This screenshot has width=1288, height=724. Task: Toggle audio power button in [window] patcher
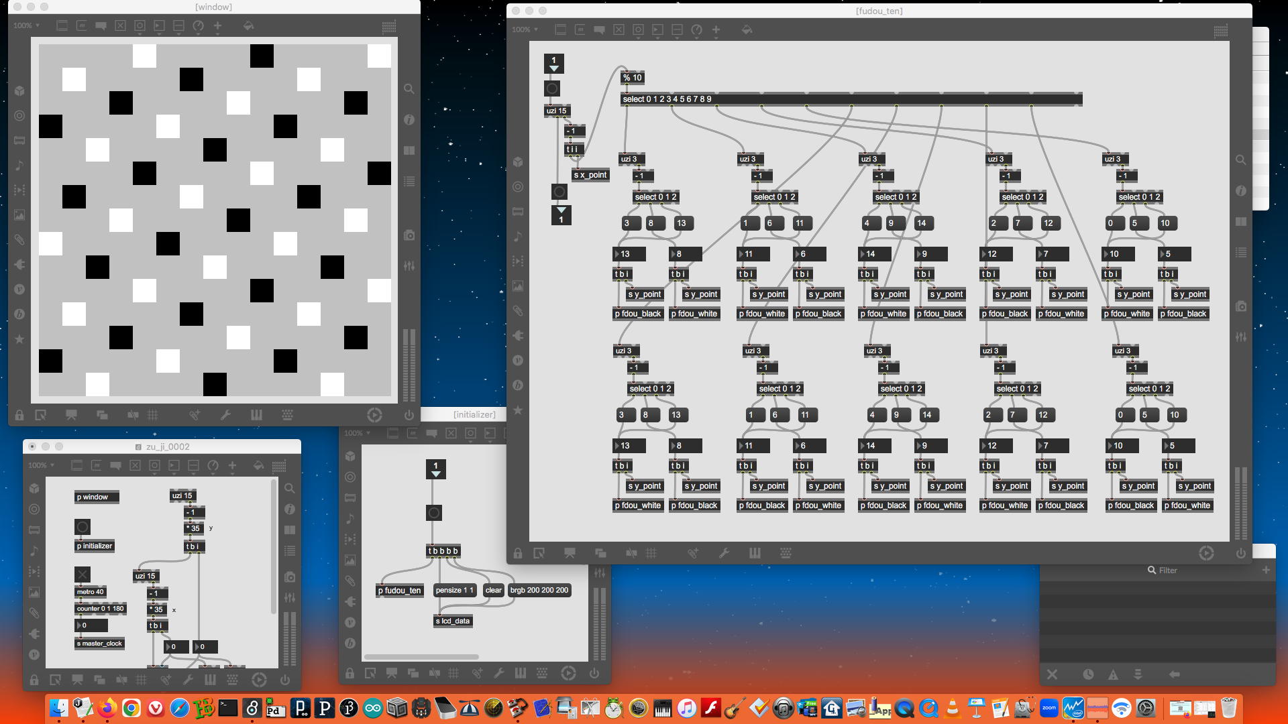[x=409, y=415]
